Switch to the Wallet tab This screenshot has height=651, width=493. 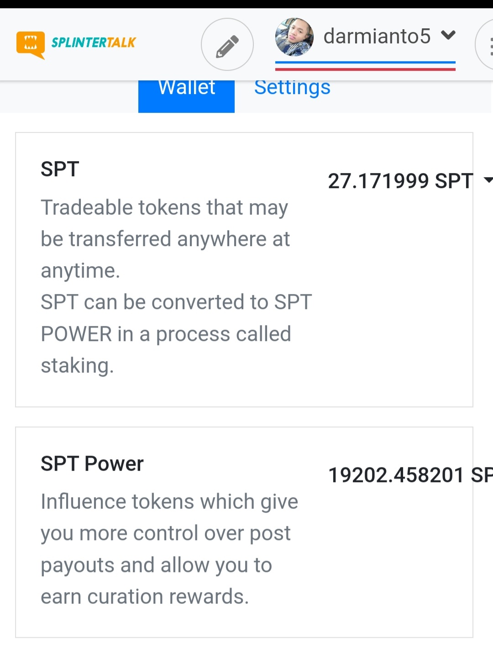(186, 91)
